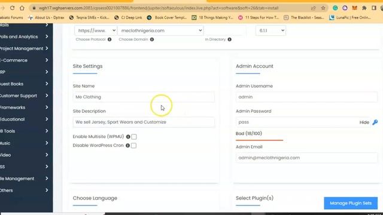This screenshot has height=215, width=383.
Task: Open the MetaMask fox extension icon
Action: [355, 8]
